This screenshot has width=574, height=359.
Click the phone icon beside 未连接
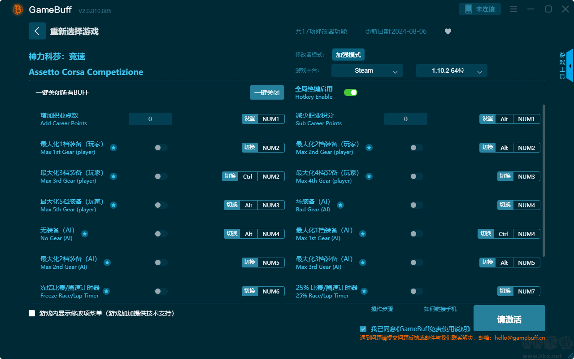[469, 9]
